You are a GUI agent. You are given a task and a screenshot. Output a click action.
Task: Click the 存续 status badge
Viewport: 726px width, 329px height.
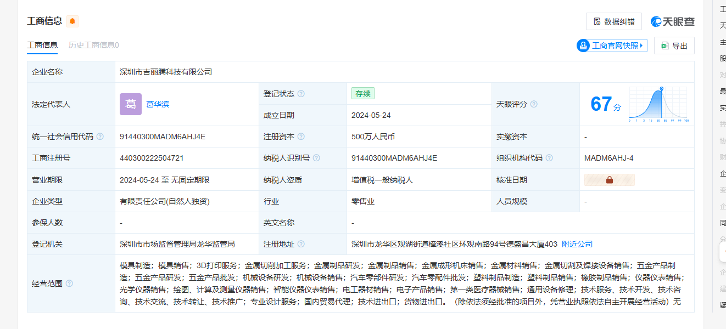(x=363, y=94)
